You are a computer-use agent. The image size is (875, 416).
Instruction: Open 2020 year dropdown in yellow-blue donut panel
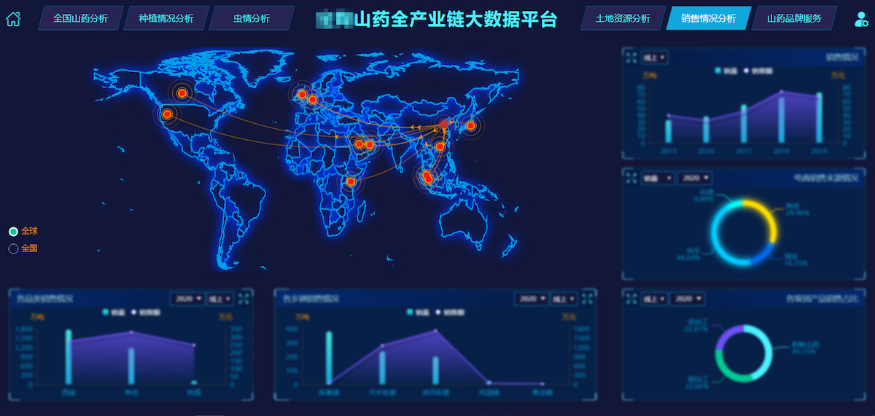[x=695, y=178]
